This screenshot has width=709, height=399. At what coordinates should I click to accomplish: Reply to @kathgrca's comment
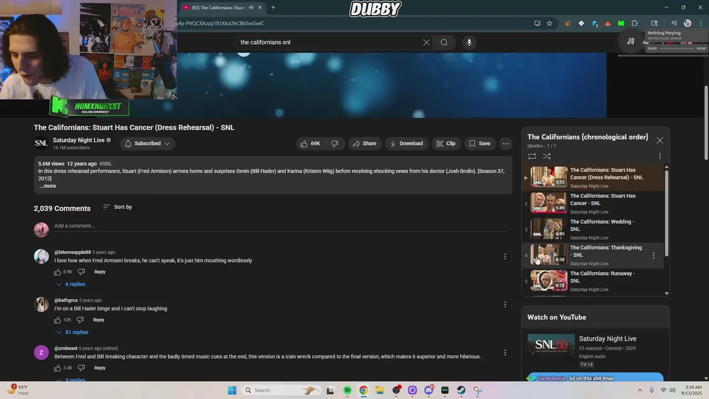(99, 320)
